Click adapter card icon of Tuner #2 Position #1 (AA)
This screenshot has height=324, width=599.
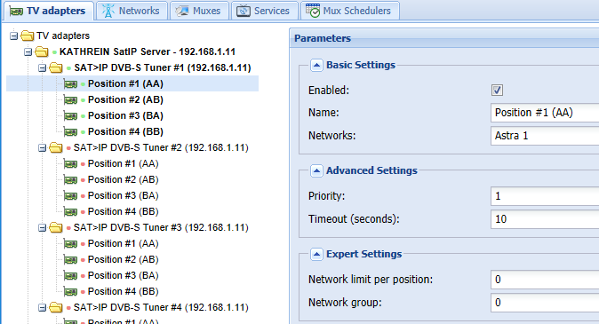pyautogui.click(x=71, y=164)
